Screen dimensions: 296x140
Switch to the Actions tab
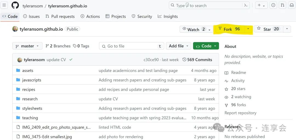tap(90, 16)
